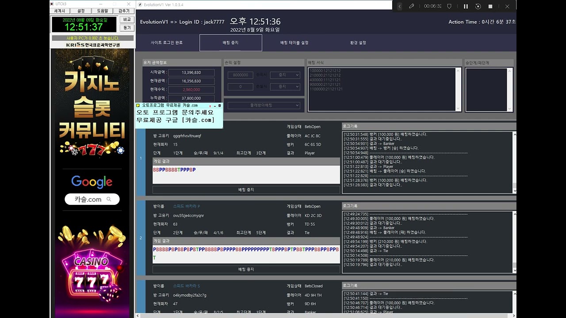Click 감추기 button in UTCk3
Screen dimensions: 566x318
point(124,11)
